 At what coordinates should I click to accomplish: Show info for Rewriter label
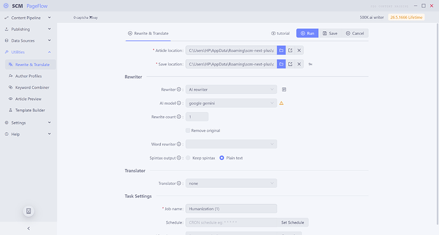(179, 90)
